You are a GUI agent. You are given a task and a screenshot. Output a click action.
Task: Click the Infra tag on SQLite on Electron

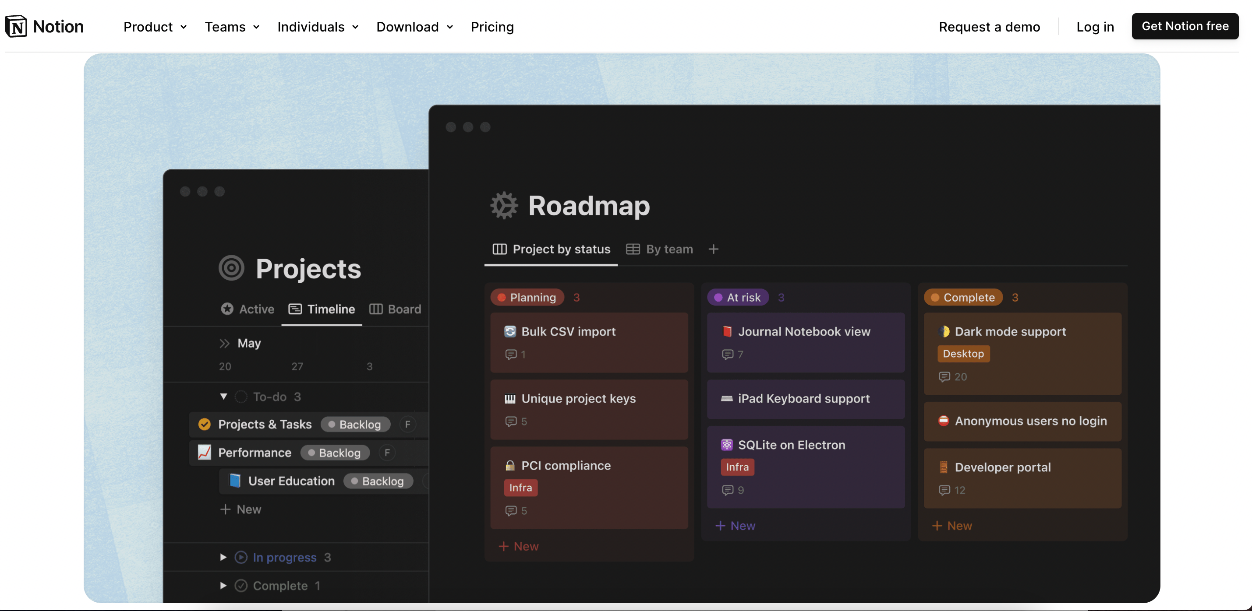tap(737, 467)
